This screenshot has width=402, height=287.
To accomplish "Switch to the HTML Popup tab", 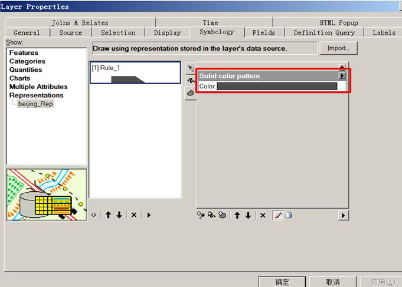I will point(338,22).
